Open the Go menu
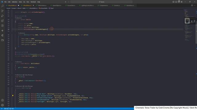The height and width of the screenshot is (110, 197). [24, 2]
